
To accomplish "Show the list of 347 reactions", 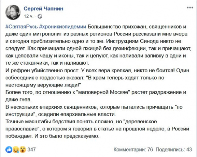I will [31, 150].
